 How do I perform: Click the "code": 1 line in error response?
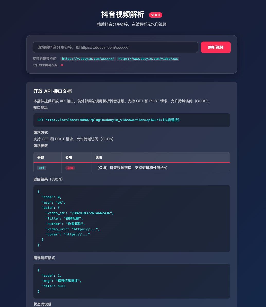[x=51, y=275]
